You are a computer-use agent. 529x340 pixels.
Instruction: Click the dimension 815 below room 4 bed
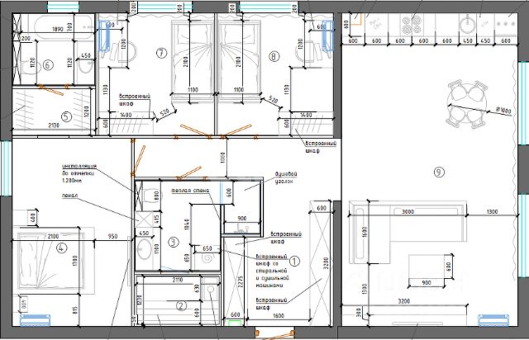click(74, 310)
